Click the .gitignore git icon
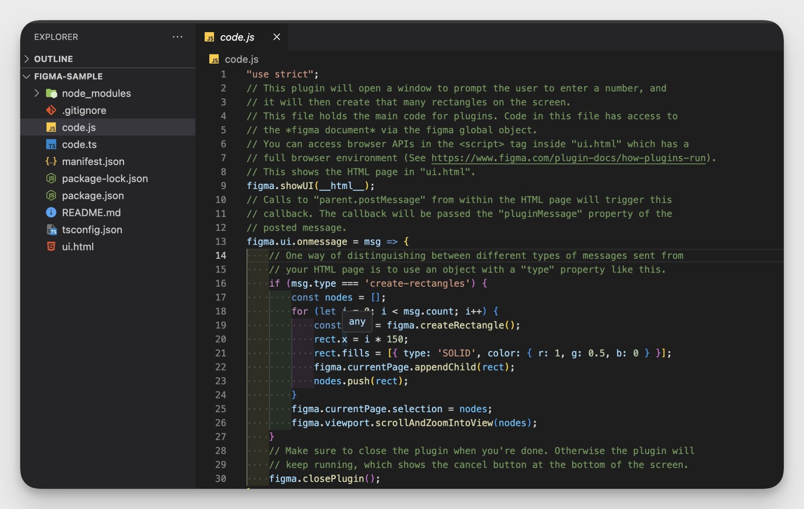804x509 pixels. pyautogui.click(x=51, y=110)
